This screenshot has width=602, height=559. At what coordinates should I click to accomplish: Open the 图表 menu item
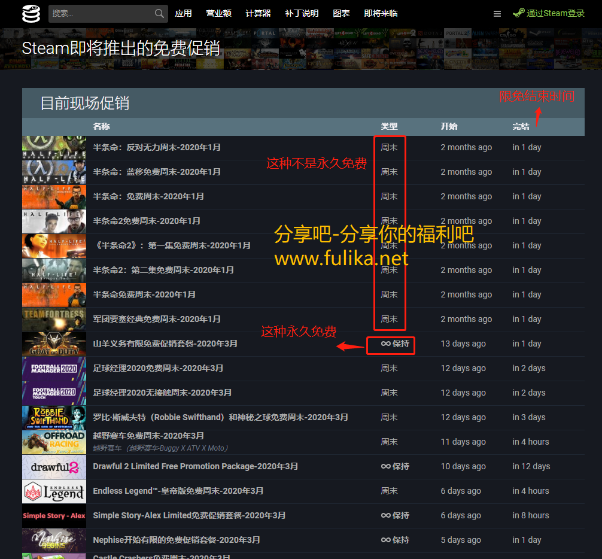tap(341, 13)
